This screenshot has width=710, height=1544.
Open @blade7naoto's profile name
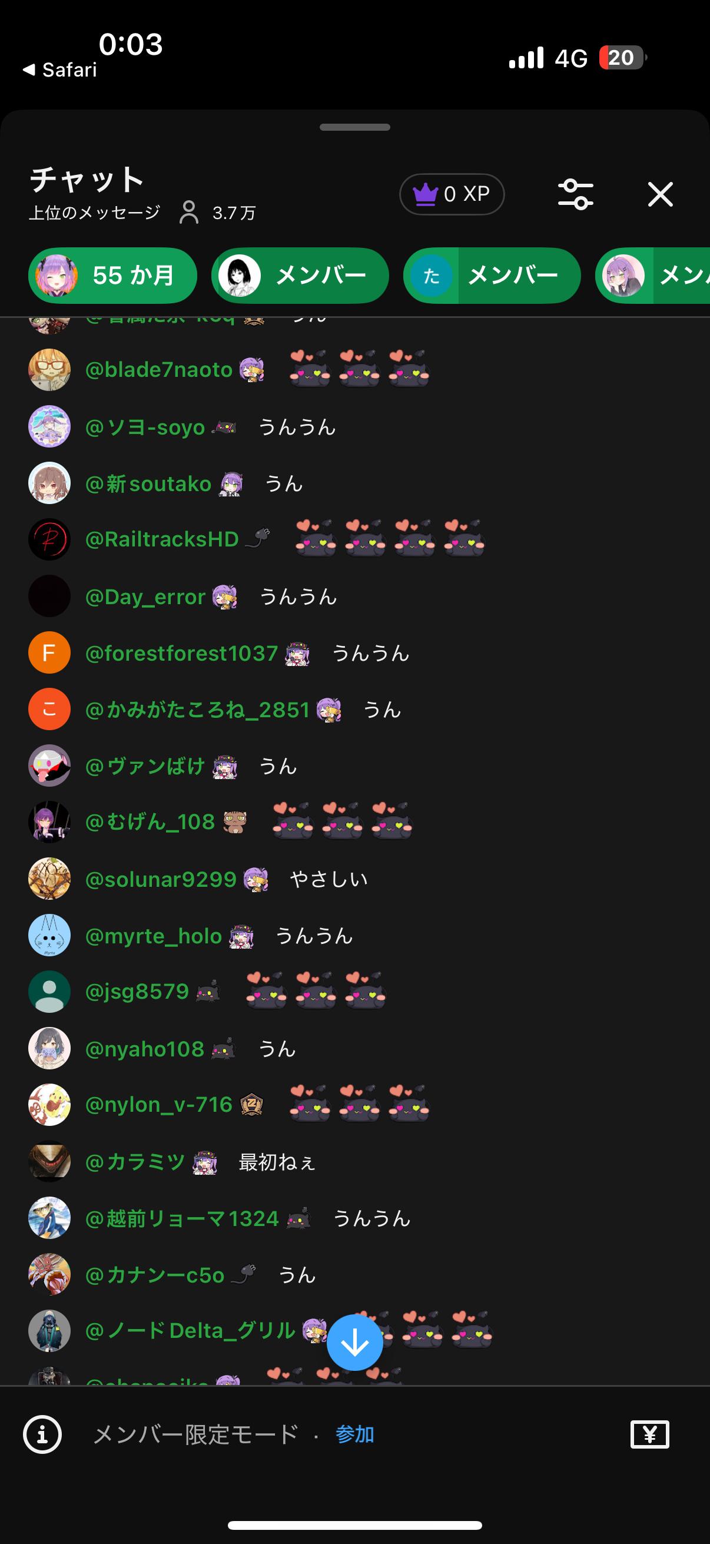[158, 370]
